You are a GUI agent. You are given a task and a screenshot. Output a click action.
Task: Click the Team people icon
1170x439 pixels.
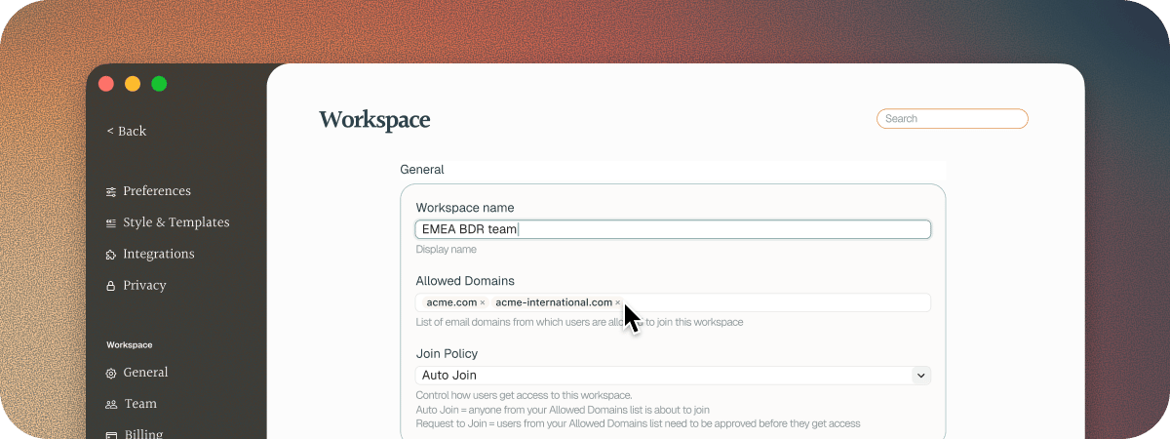[x=111, y=404]
